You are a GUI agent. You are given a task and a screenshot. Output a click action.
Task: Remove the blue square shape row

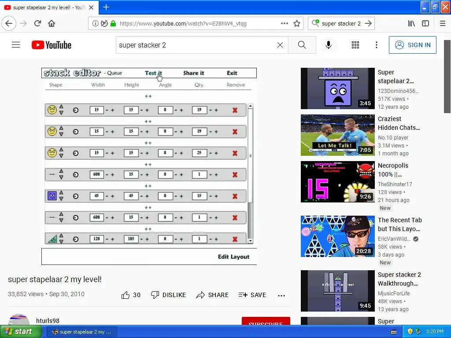235,196
